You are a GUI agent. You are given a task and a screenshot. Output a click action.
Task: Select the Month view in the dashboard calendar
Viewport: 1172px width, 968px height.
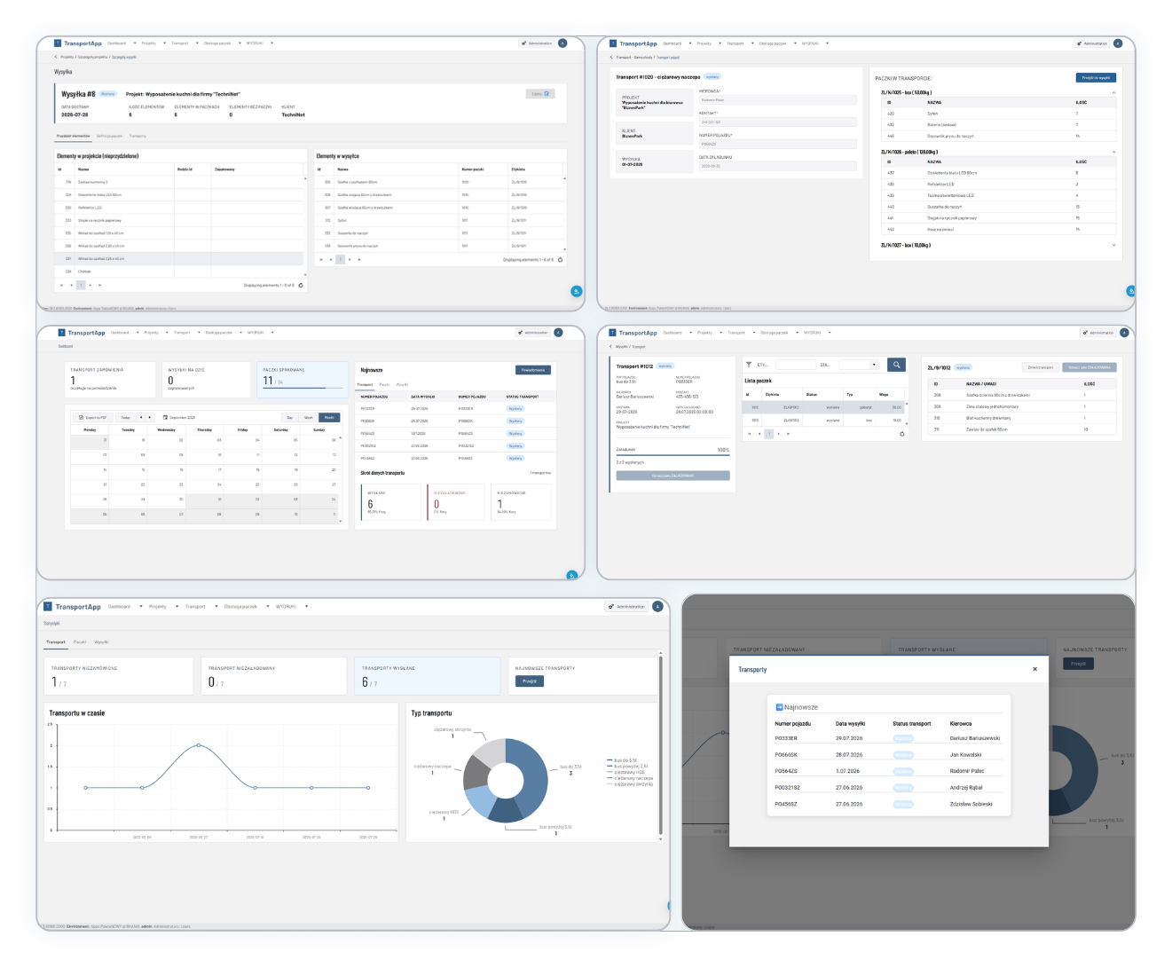pos(329,417)
